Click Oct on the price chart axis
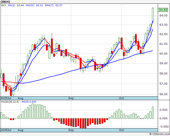The height and width of the screenshot is (136, 170). 121,98
